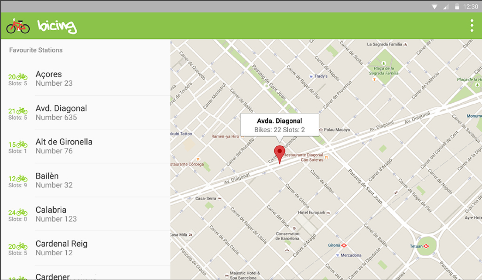
Task: Tap the Trady's shop marker icon
Action: (x=311, y=76)
